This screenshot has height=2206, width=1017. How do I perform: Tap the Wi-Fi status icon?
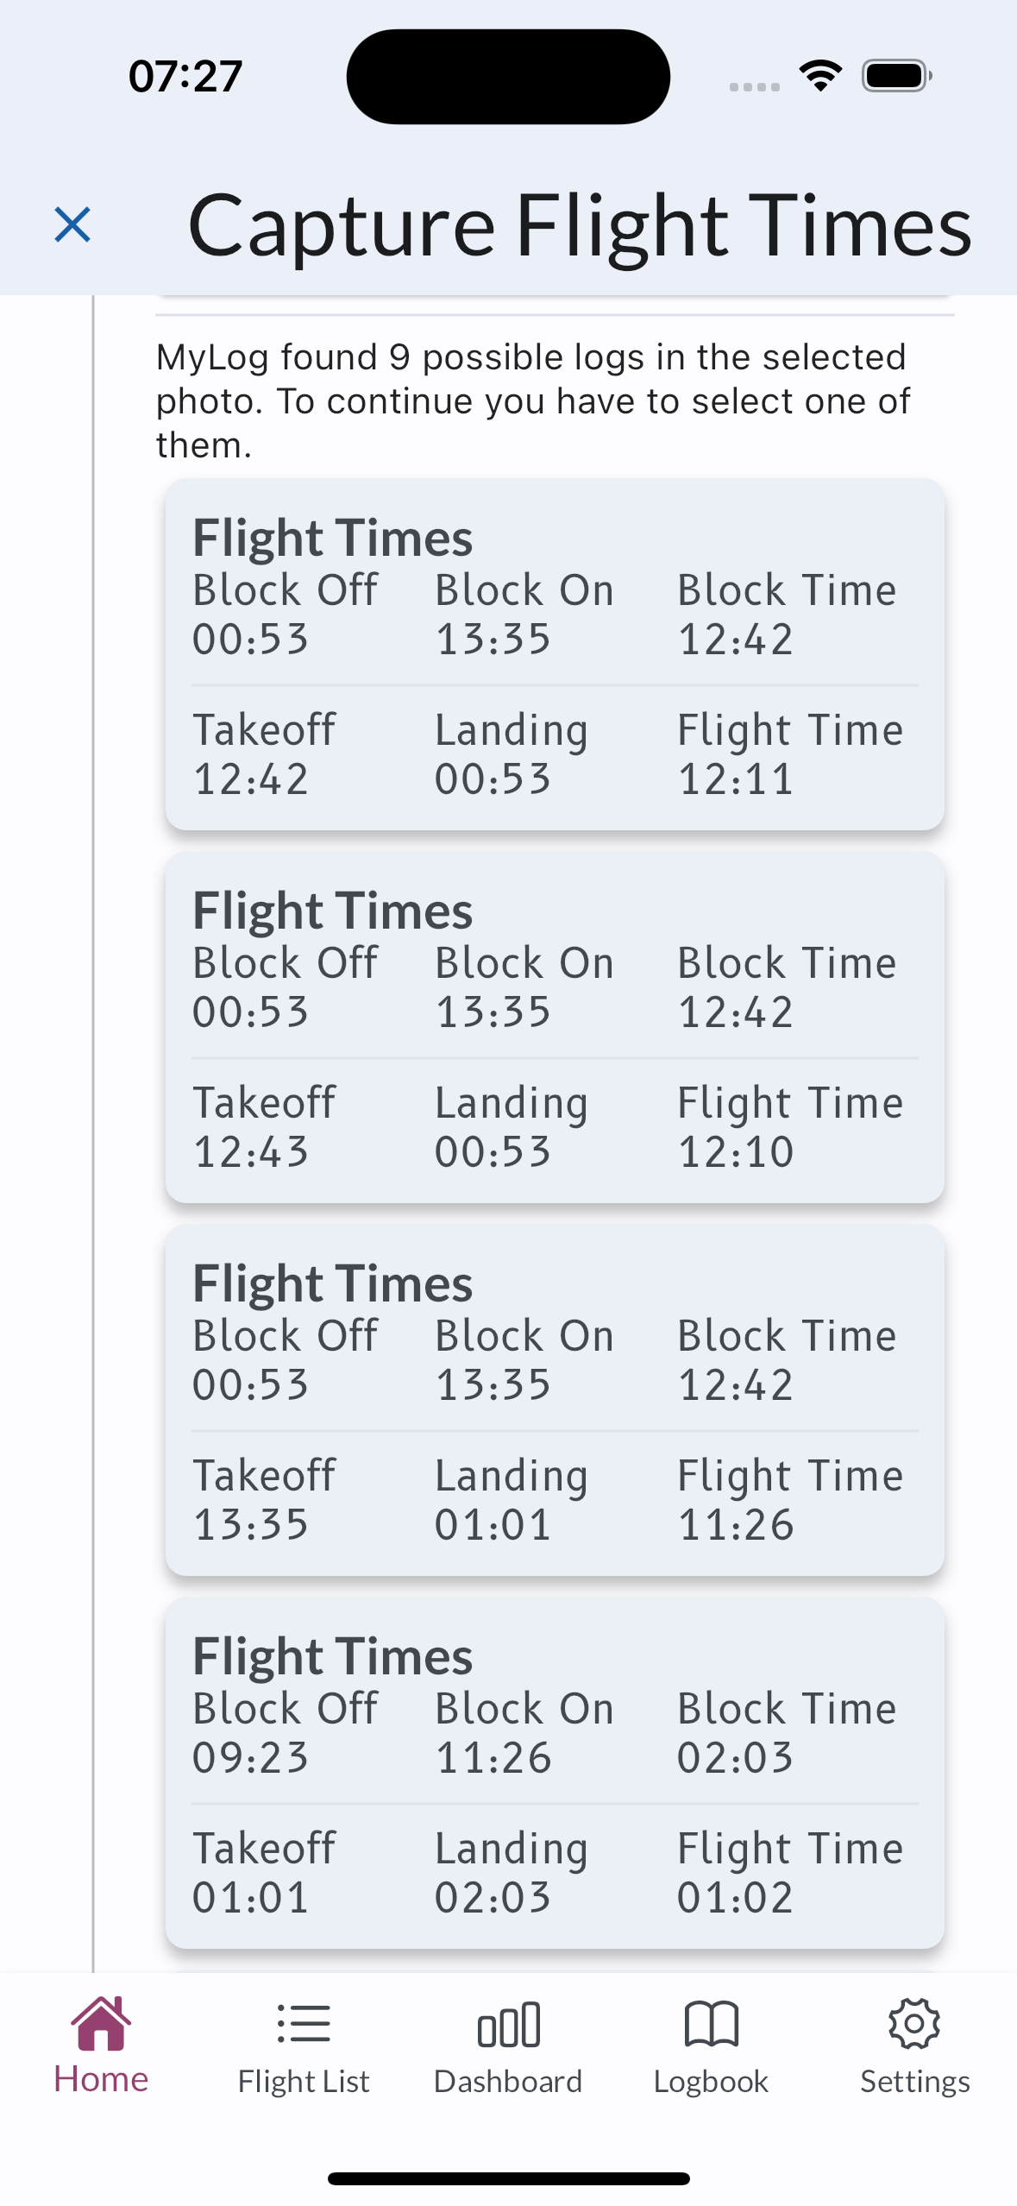click(x=820, y=76)
